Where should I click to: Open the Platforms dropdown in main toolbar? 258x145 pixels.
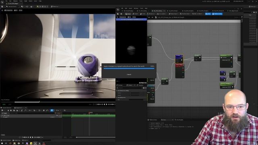click(x=55, y=6)
